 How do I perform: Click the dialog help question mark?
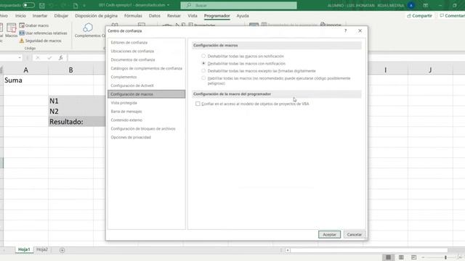346,30
